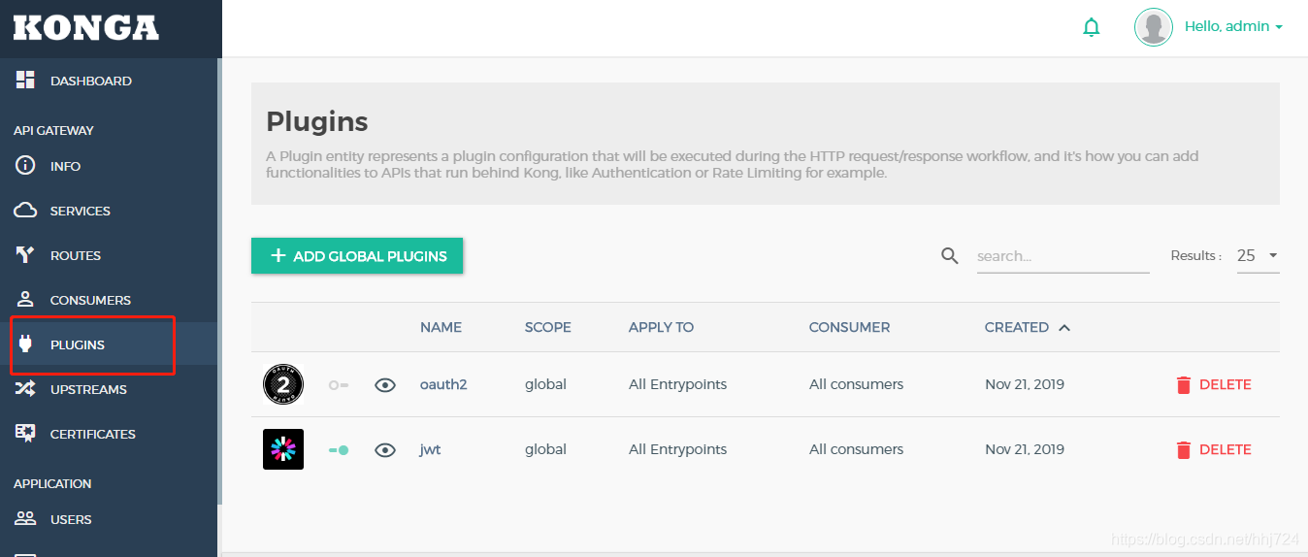Click the Name column header
The image size is (1308, 557).
click(441, 327)
